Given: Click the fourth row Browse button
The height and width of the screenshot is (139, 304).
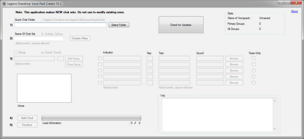Looking at the screenshot, I should click(234, 77).
